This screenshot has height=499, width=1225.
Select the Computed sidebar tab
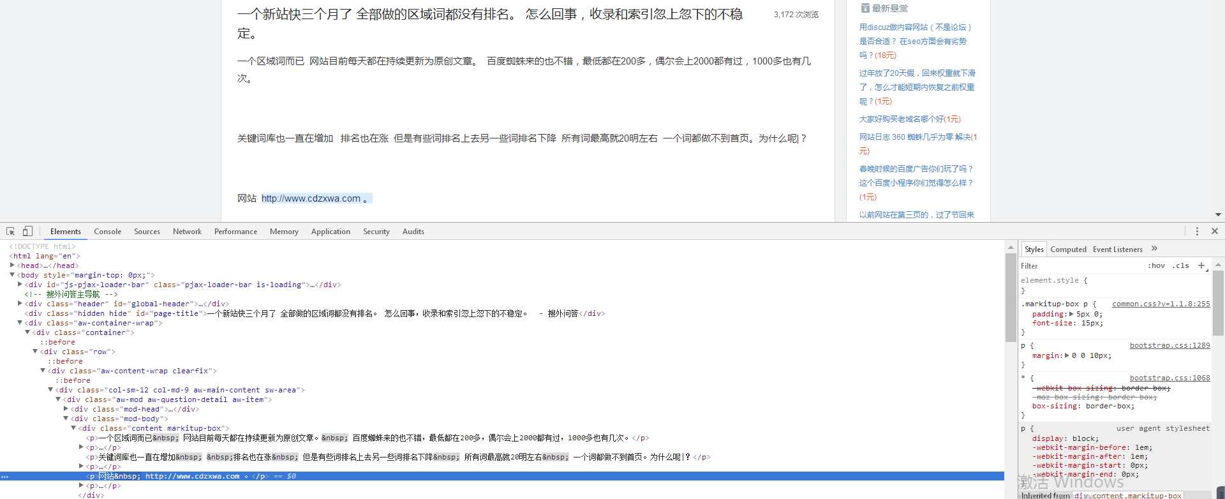(1068, 250)
